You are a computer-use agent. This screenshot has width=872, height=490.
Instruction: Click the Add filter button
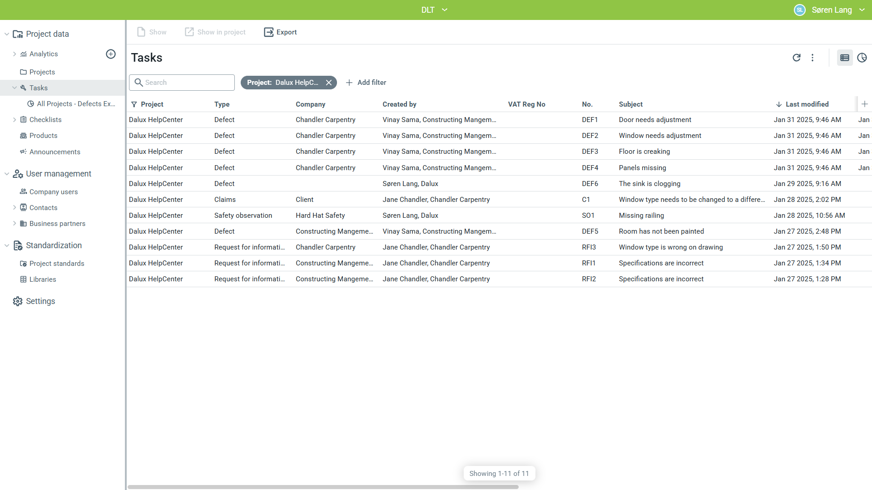click(x=366, y=83)
